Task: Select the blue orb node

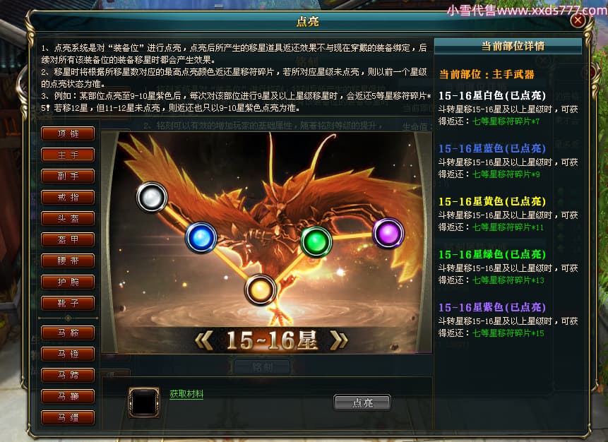Action: point(201,237)
